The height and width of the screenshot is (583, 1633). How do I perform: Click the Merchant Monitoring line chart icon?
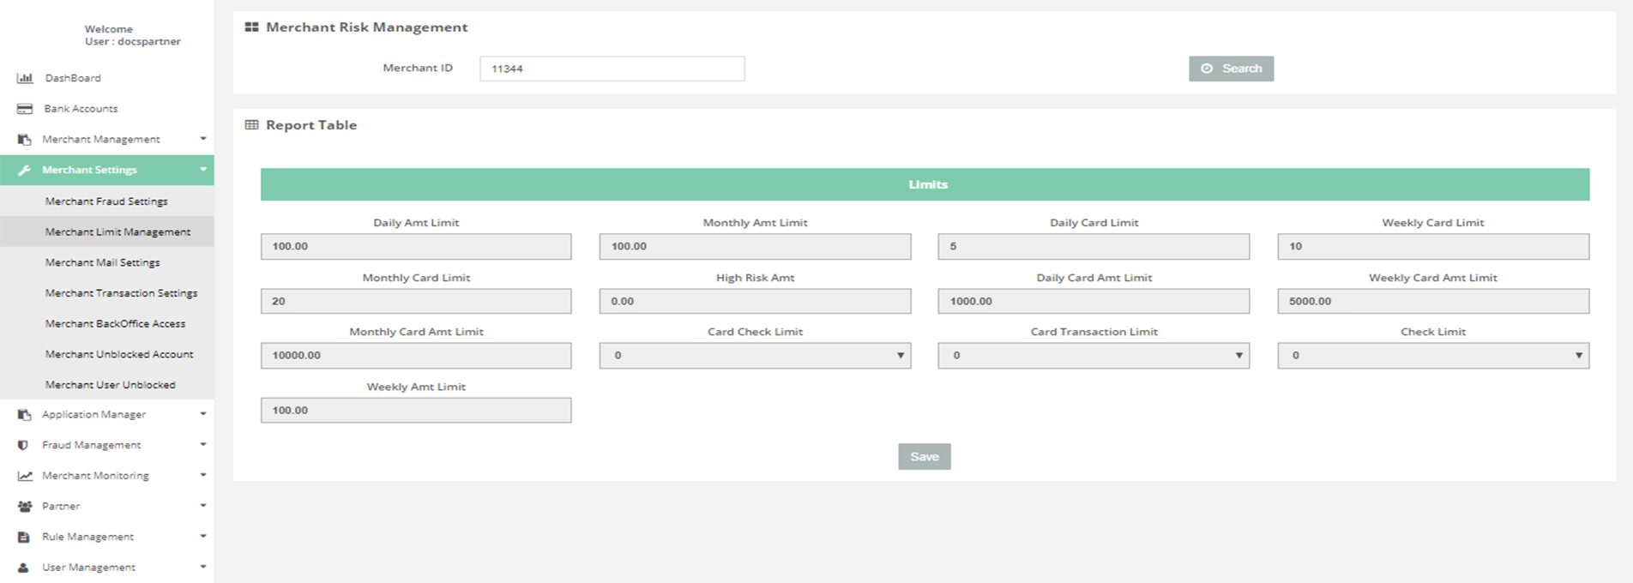click(25, 476)
